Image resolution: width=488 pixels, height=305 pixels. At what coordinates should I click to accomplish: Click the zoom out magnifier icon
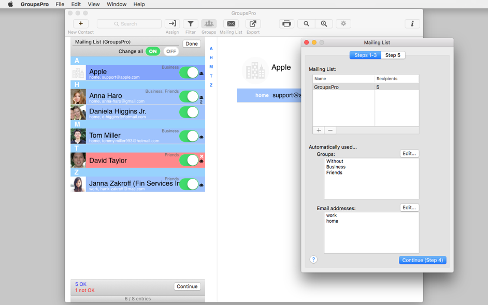click(307, 24)
